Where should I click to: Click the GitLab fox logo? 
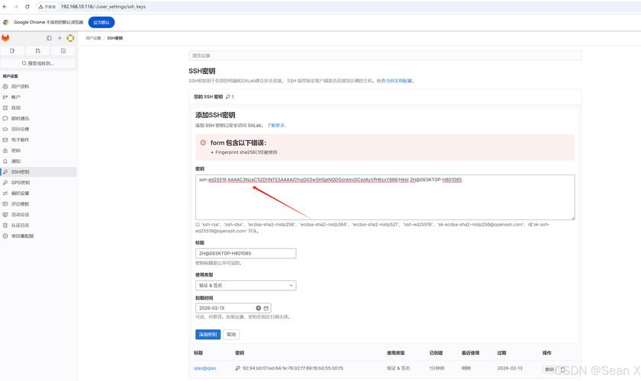(5, 38)
